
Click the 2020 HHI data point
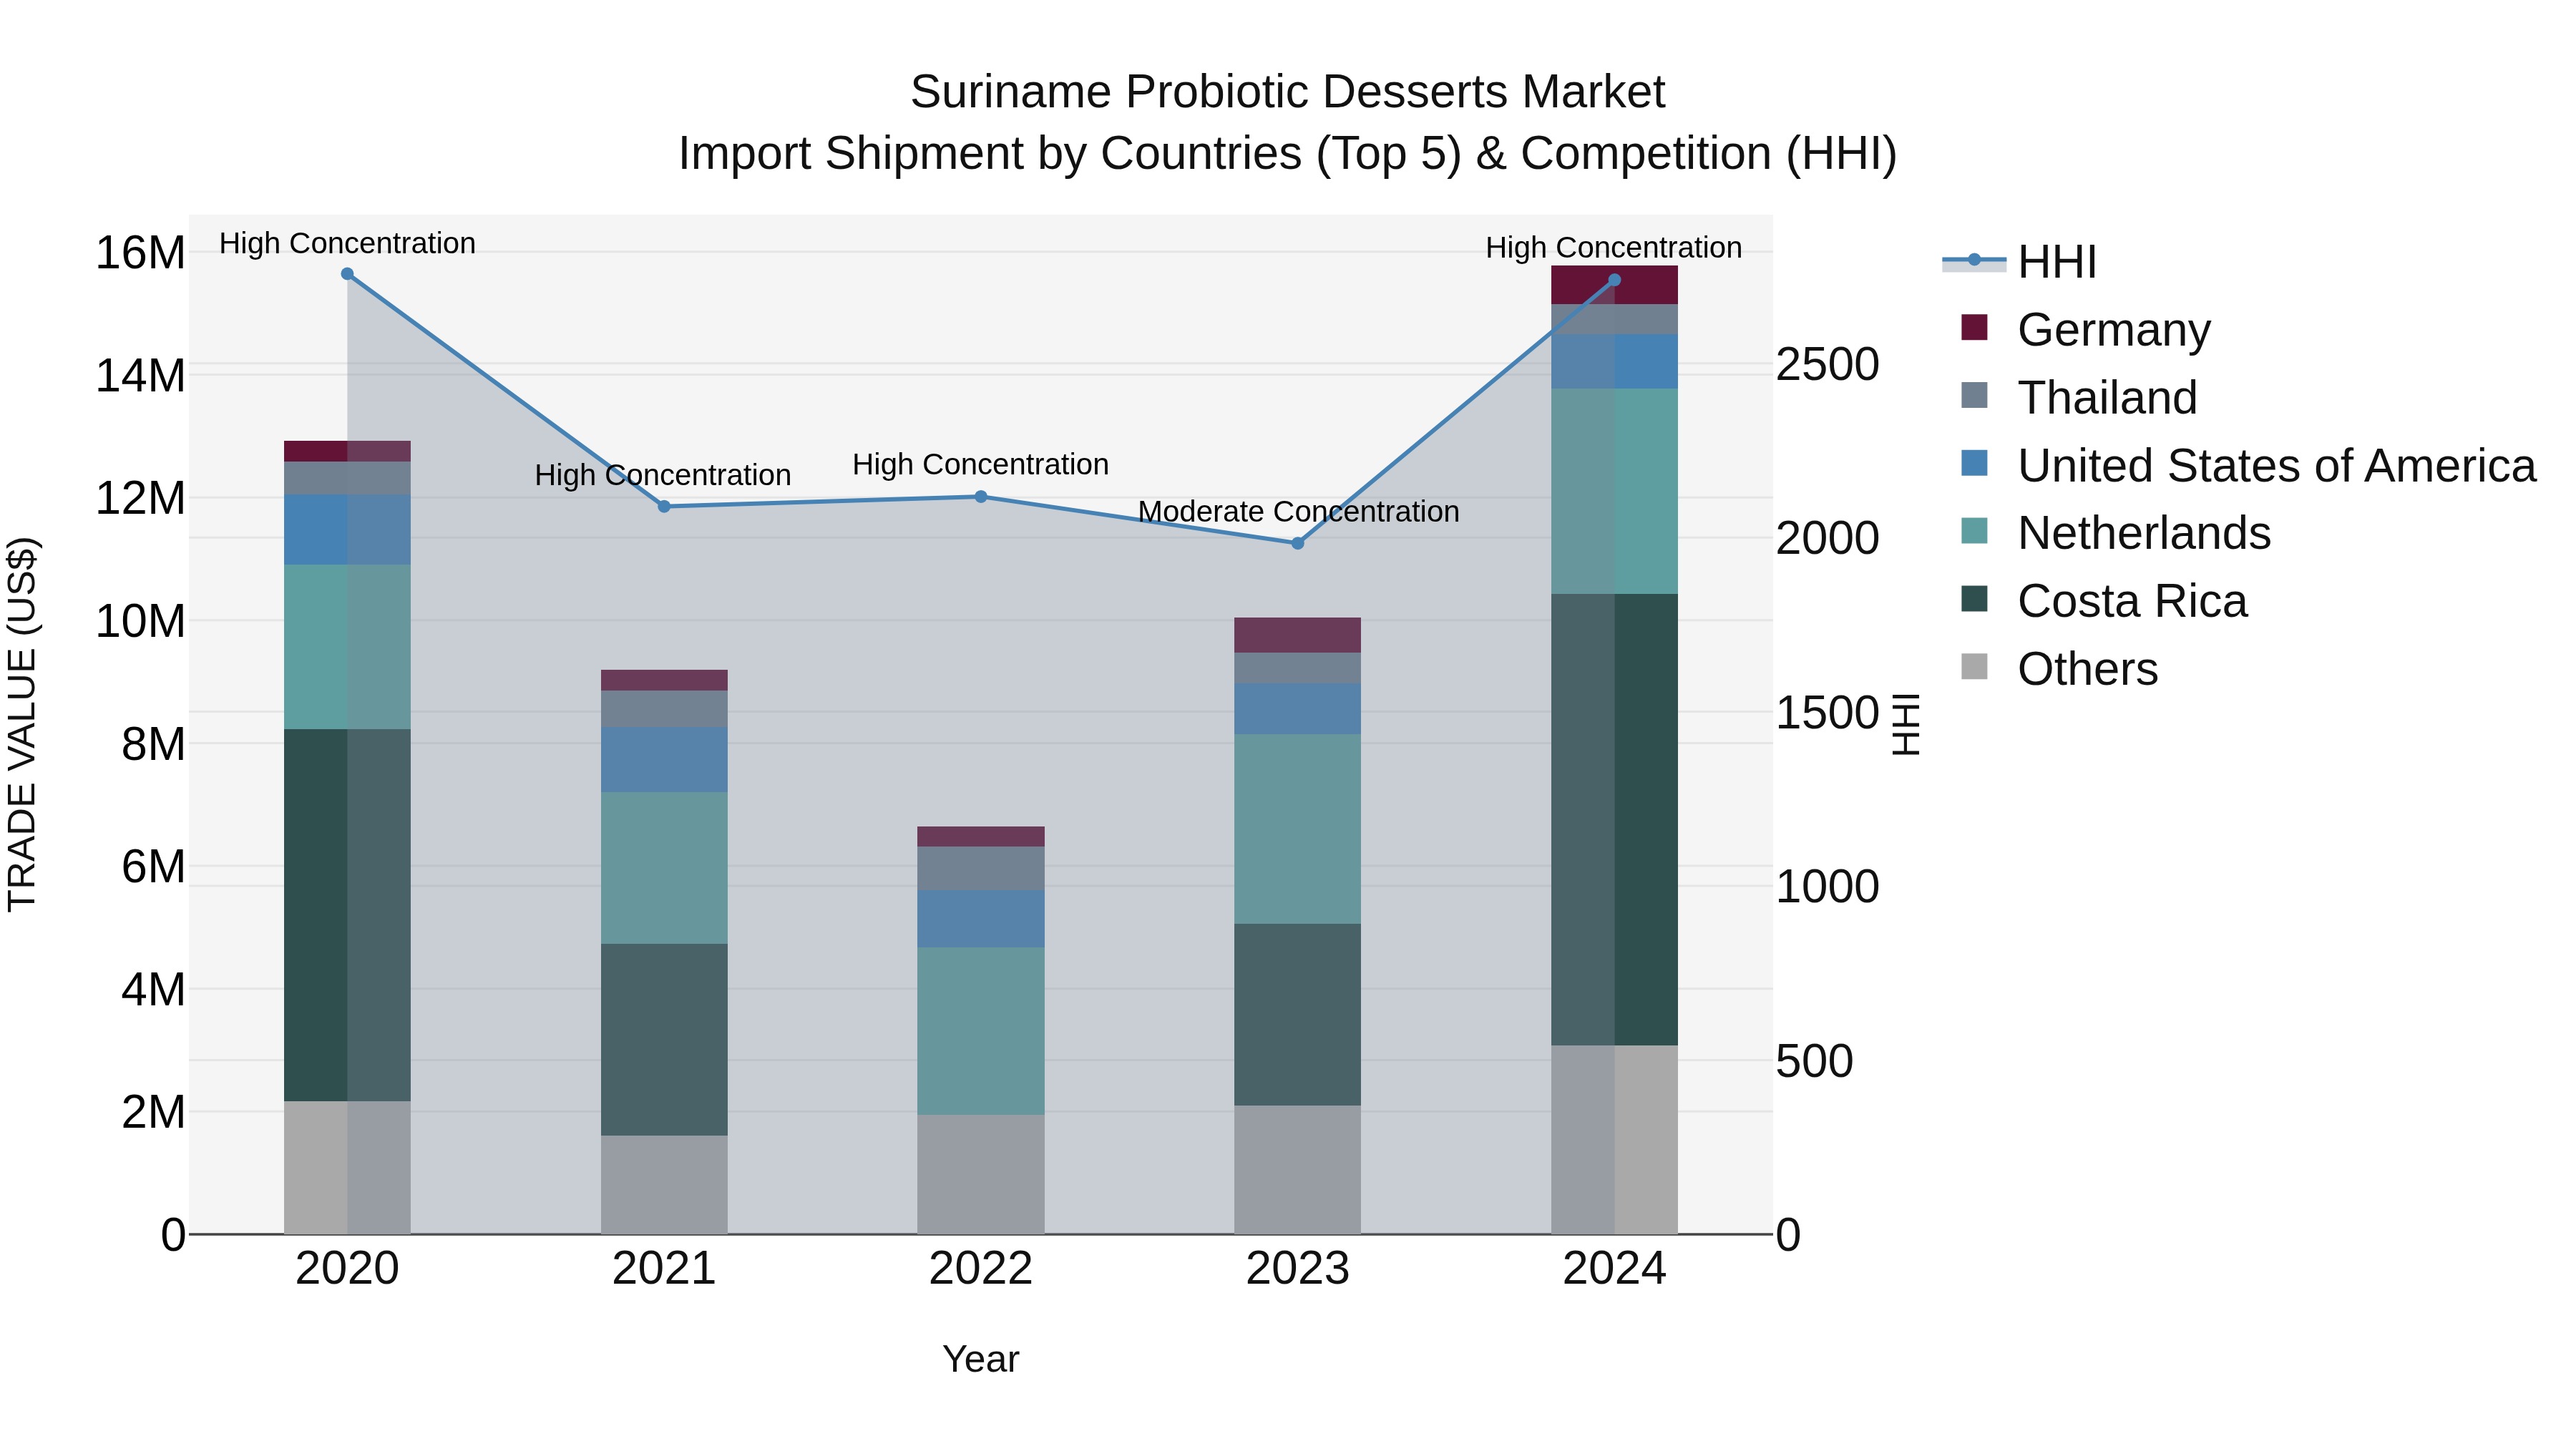coord(347,274)
